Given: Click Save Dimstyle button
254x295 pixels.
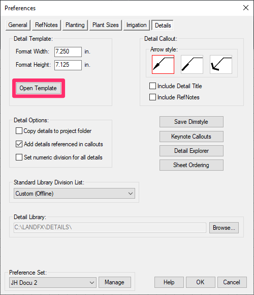Looking at the screenshot, I should point(192,122).
